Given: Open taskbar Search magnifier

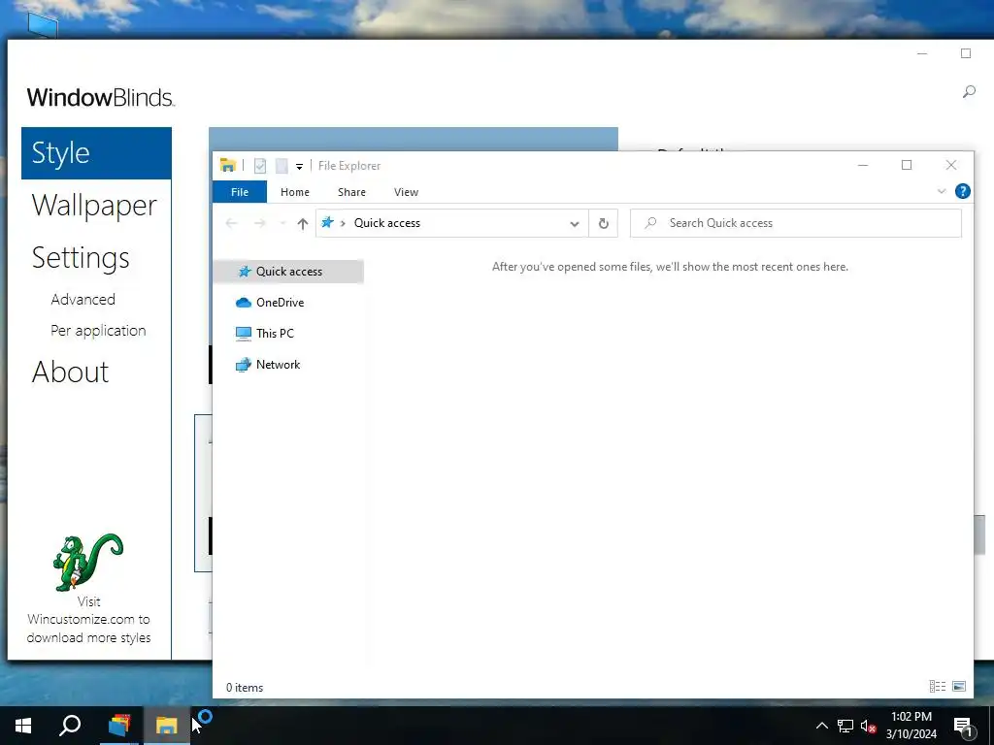Looking at the screenshot, I should 70,726.
